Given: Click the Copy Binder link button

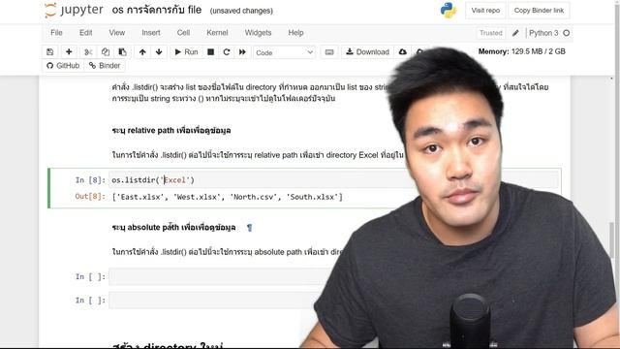Looking at the screenshot, I should click(x=539, y=11).
